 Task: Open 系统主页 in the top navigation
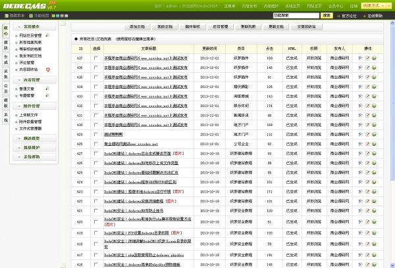click(x=292, y=6)
